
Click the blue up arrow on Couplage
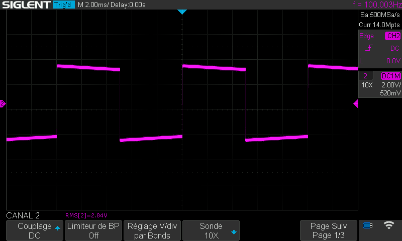coord(57,228)
